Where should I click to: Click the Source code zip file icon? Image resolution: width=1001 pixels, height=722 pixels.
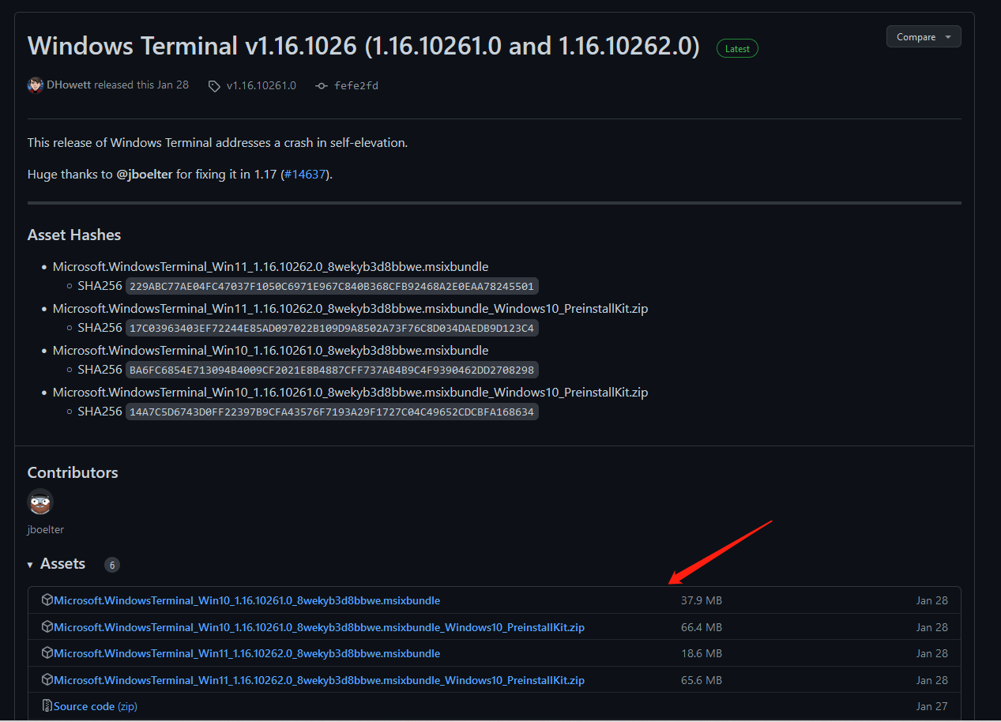pos(47,706)
